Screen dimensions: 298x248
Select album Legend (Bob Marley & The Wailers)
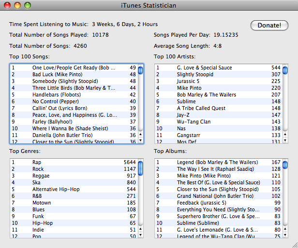pos(219,162)
